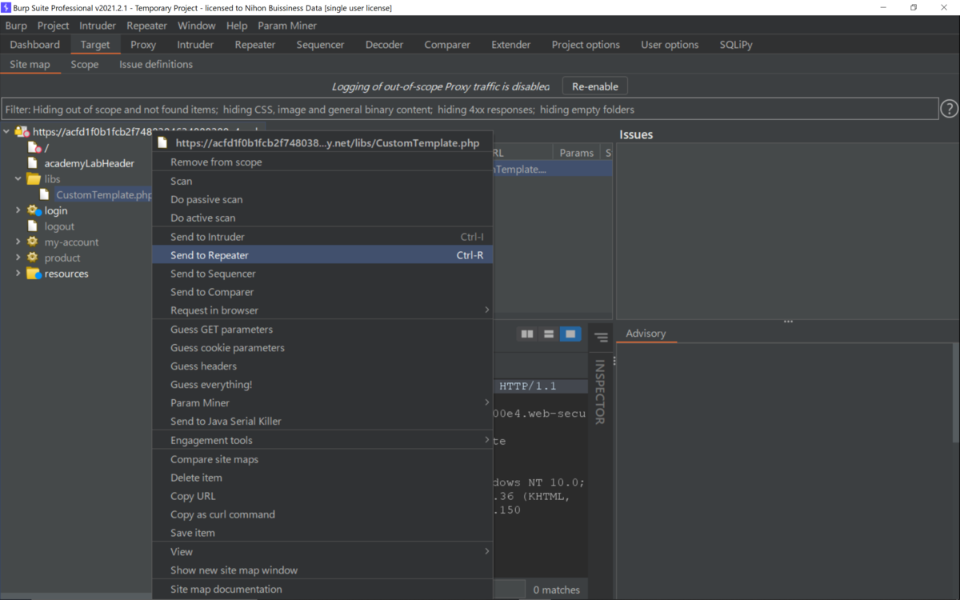Collapse the libs folder node
960x600 pixels.
18,179
